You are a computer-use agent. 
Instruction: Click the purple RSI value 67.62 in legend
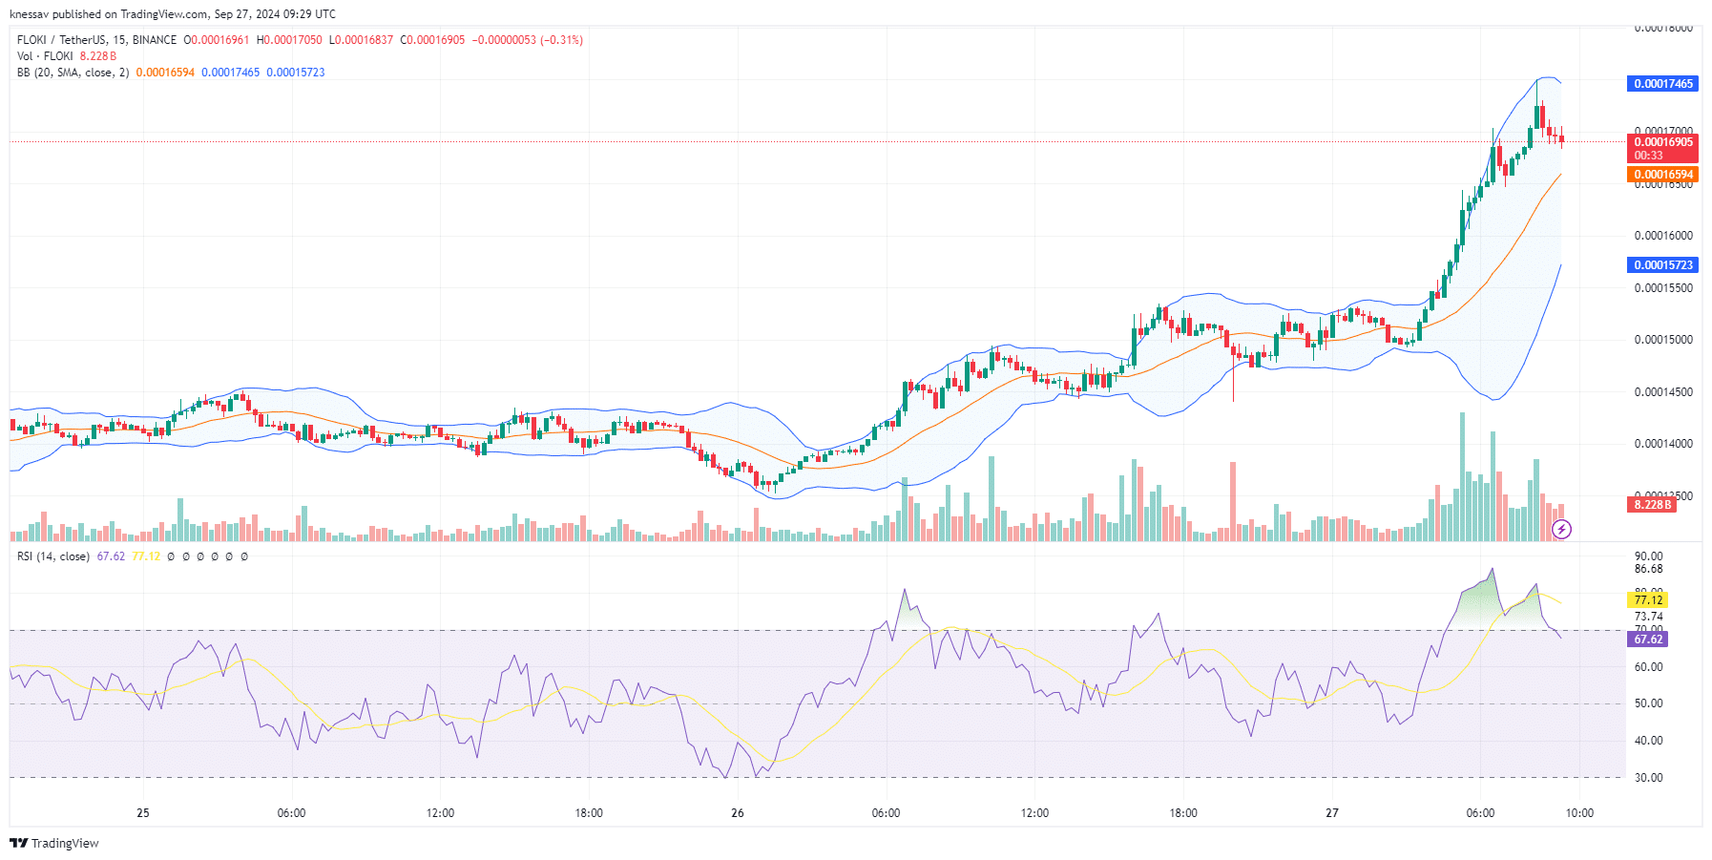(111, 556)
